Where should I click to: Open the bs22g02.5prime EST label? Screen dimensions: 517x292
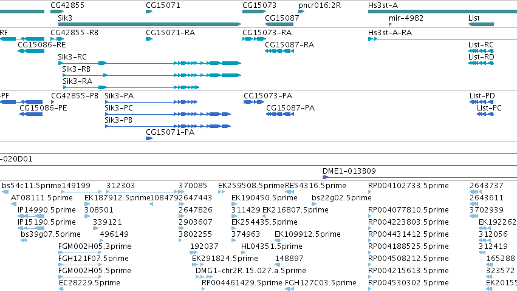pyautogui.click(x=341, y=198)
